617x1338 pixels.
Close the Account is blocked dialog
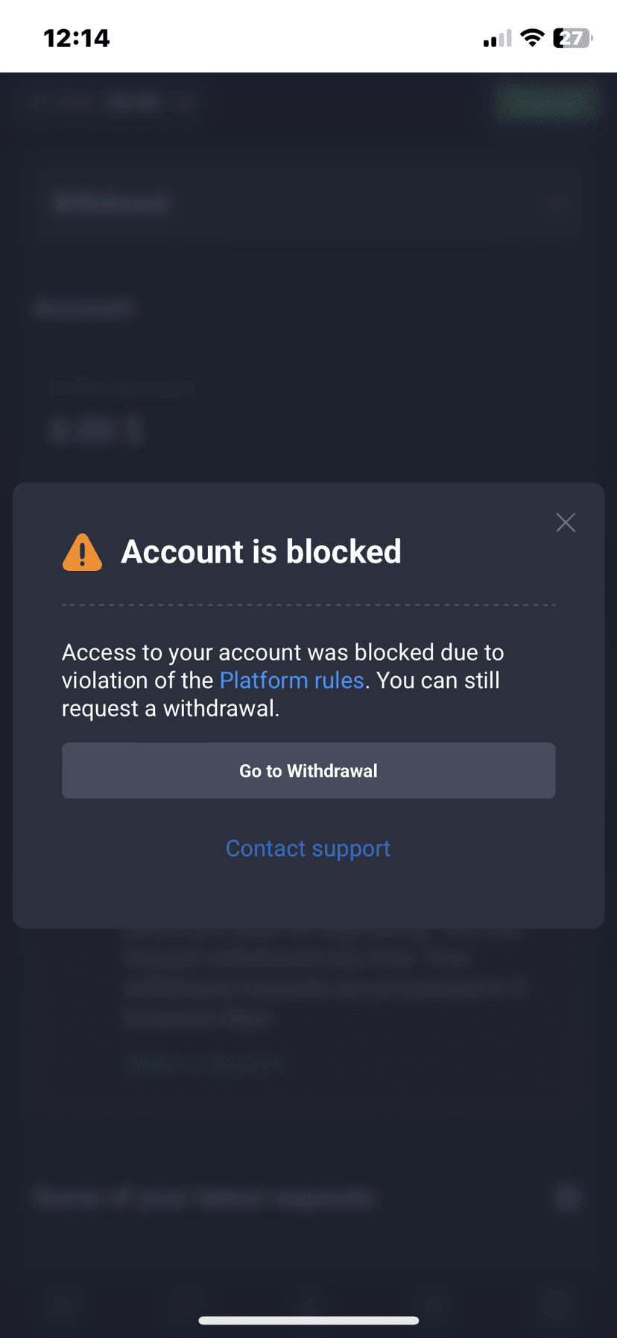pos(566,522)
